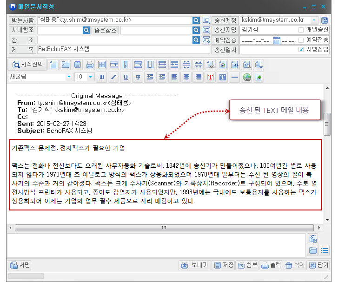Open a file with the folder toolbar icon
The width and height of the screenshot is (338, 282).
coord(66,65)
